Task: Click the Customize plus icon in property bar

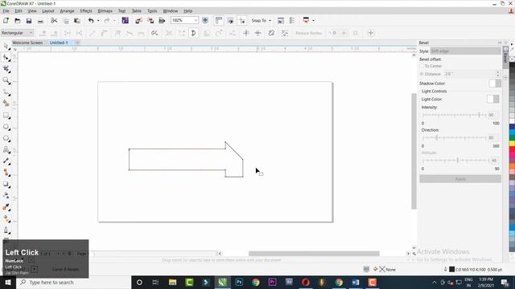Action: 370,33
